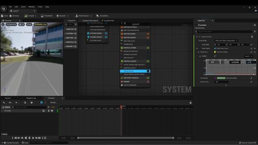Open the Help menu

coord(47,7)
